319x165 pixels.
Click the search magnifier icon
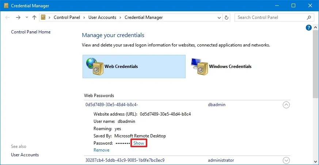(x=309, y=17)
